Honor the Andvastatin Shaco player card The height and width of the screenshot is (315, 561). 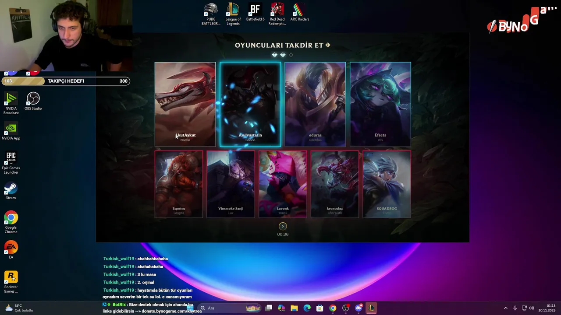250,104
